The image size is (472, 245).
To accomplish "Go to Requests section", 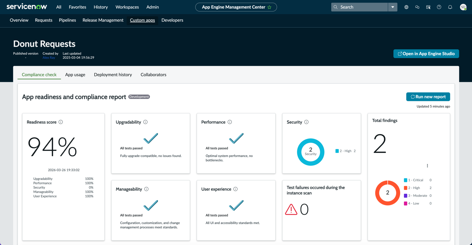I will point(44,20).
